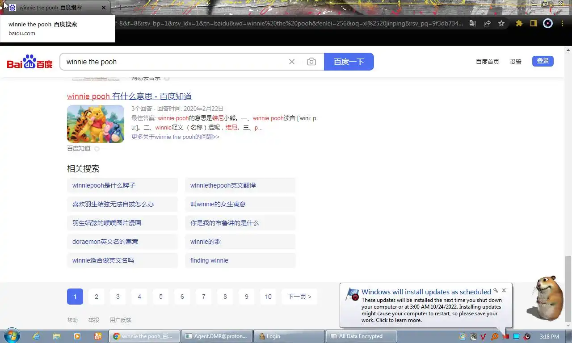Open pin/options icon in update notification
This screenshot has width=572, height=343.
(x=496, y=290)
